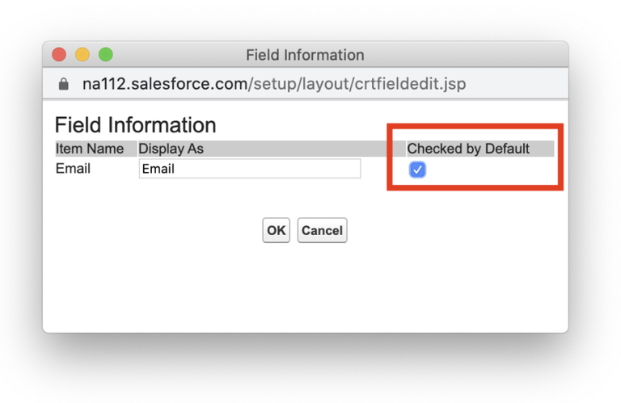Focus the Display As Email text field

250,169
